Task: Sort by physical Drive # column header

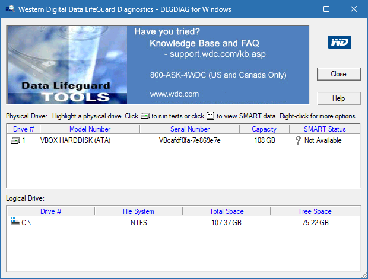Action: pyautogui.click(x=24, y=129)
